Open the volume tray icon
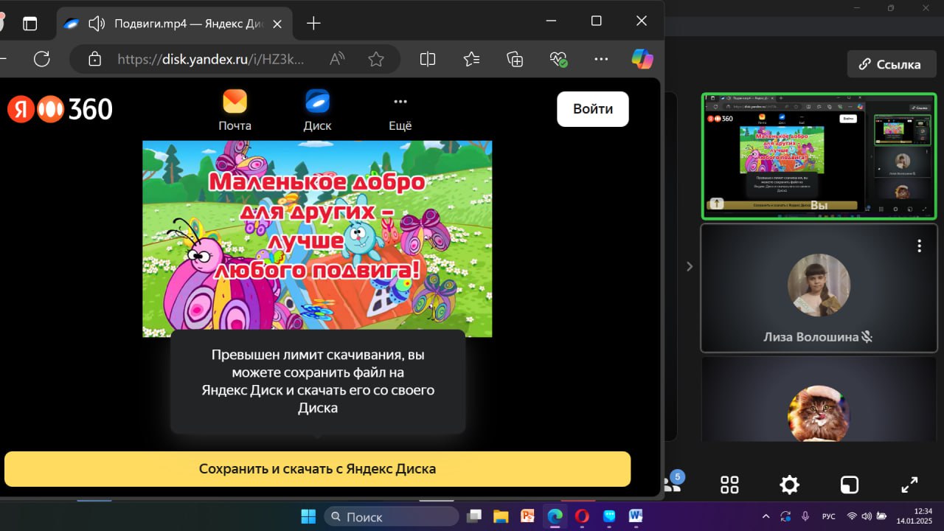The height and width of the screenshot is (531, 944). tap(866, 516)
